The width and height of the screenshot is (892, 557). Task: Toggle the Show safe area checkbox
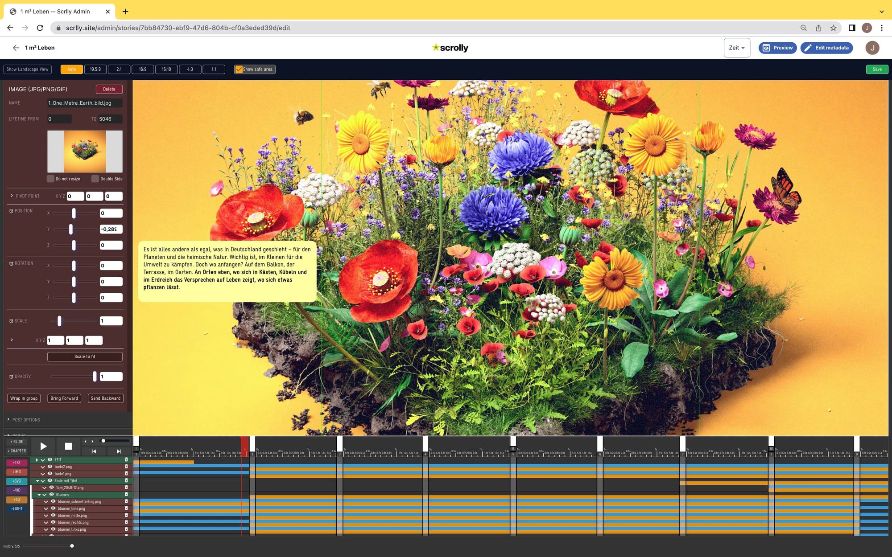[x=239, y=70]
